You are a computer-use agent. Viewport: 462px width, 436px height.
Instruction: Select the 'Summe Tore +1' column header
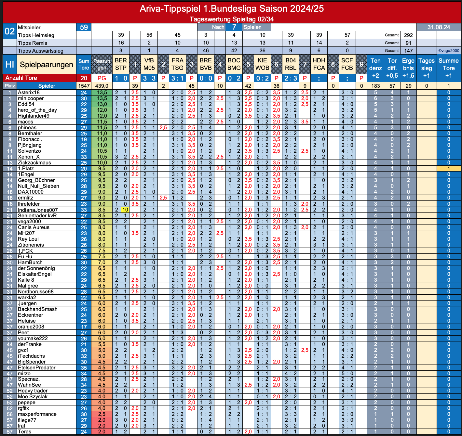tap(449, 68)
